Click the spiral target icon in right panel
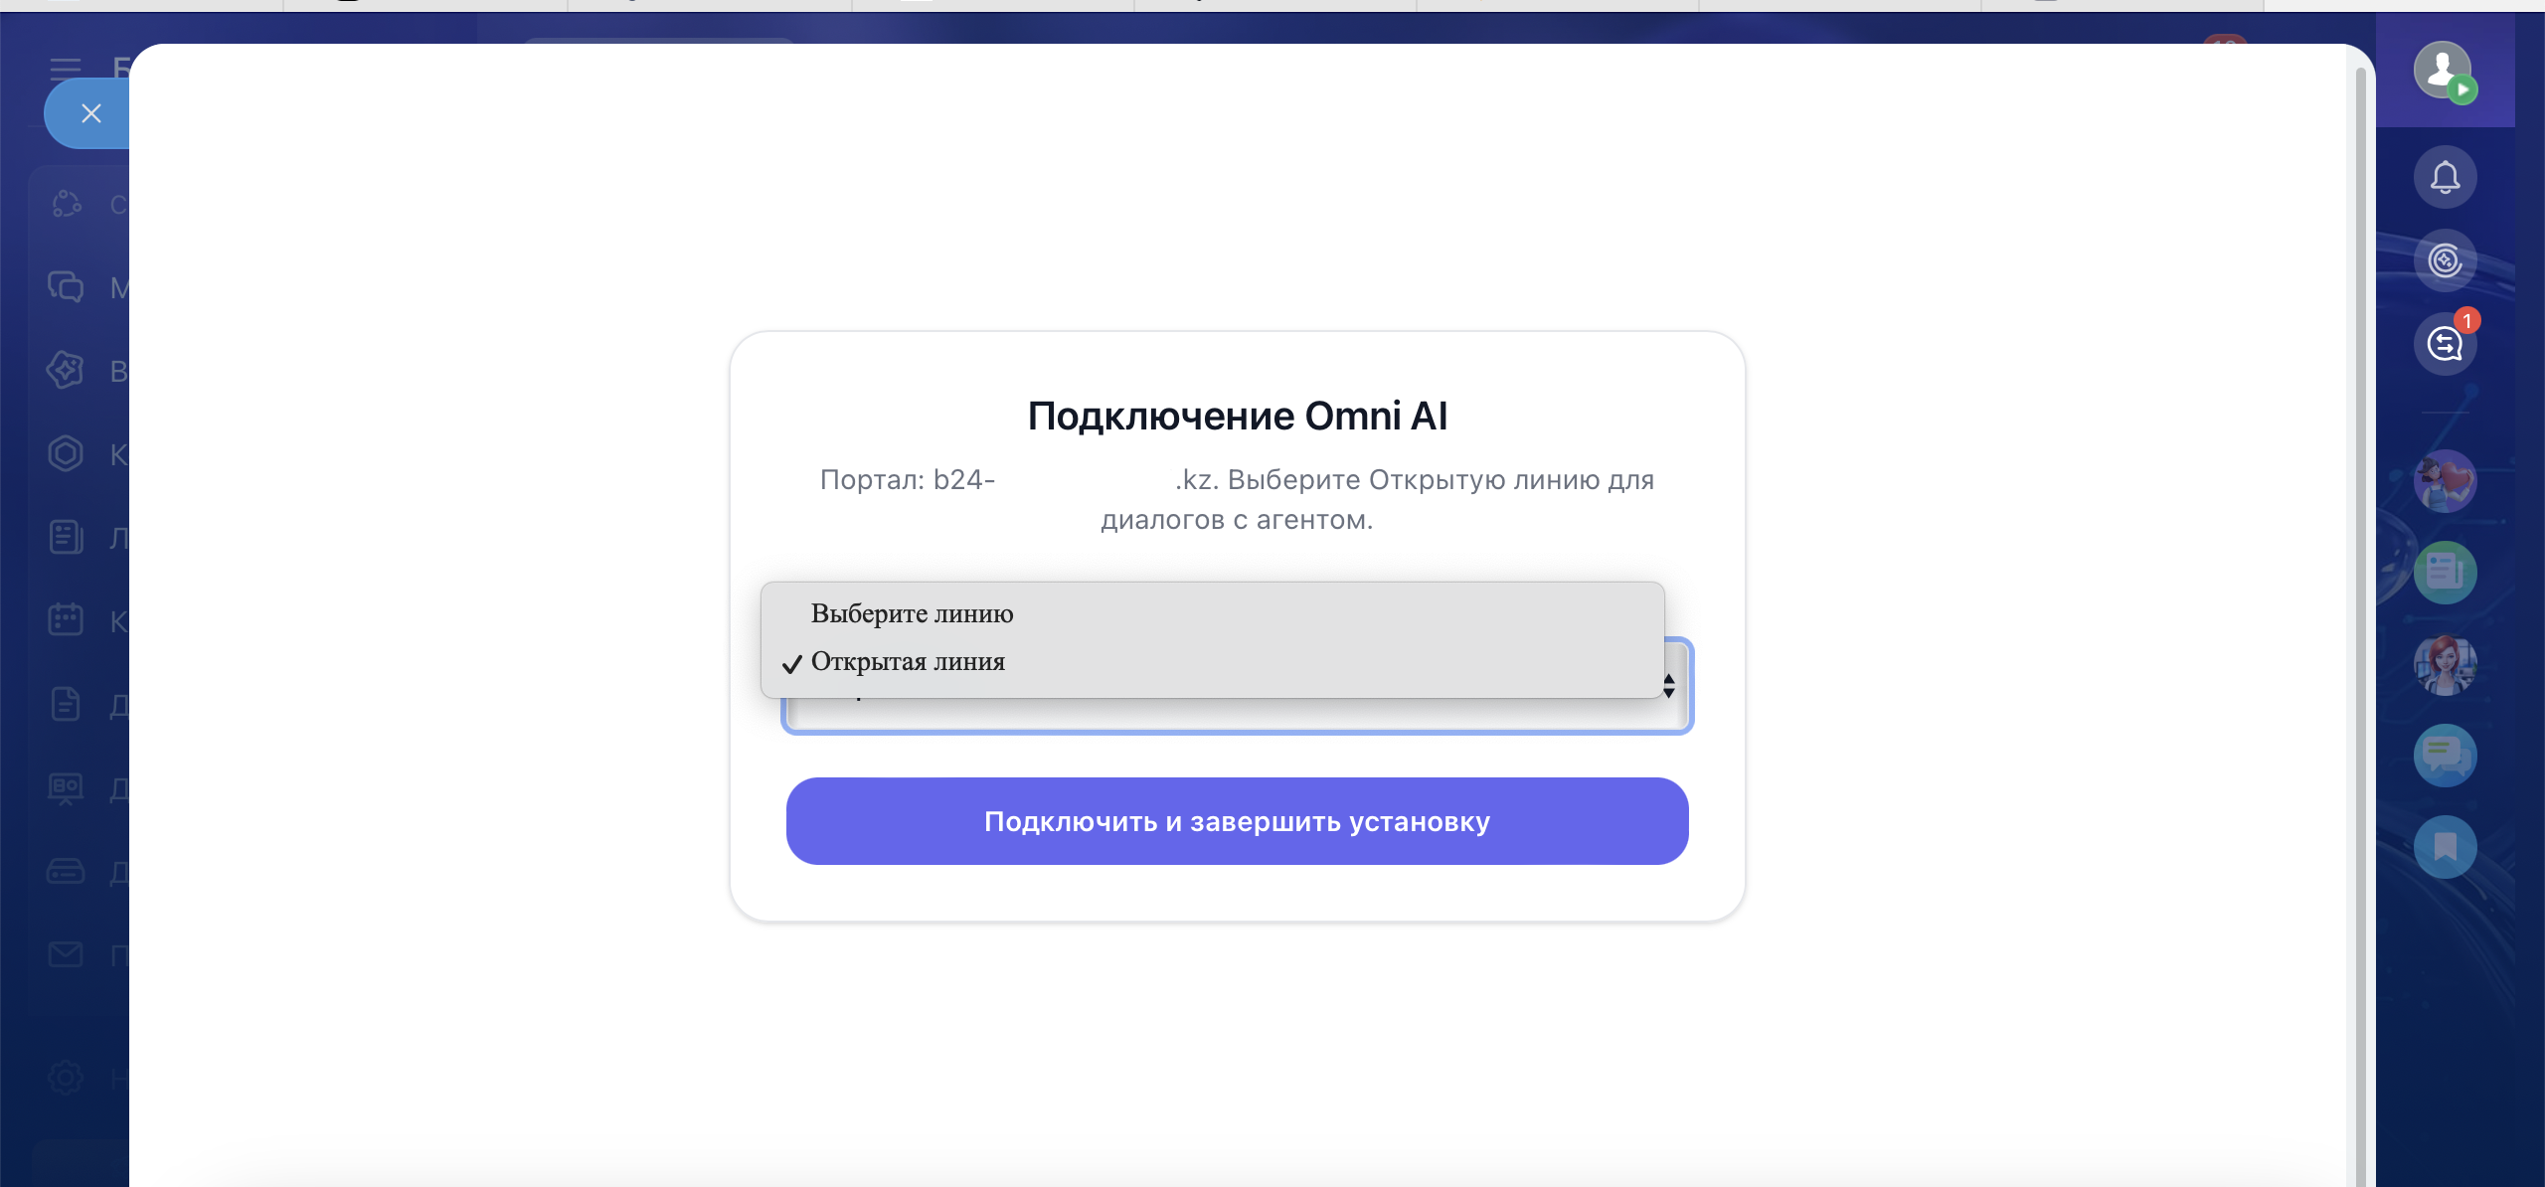This screenshot has width=2545, height=1187. tap(2445, 260)
